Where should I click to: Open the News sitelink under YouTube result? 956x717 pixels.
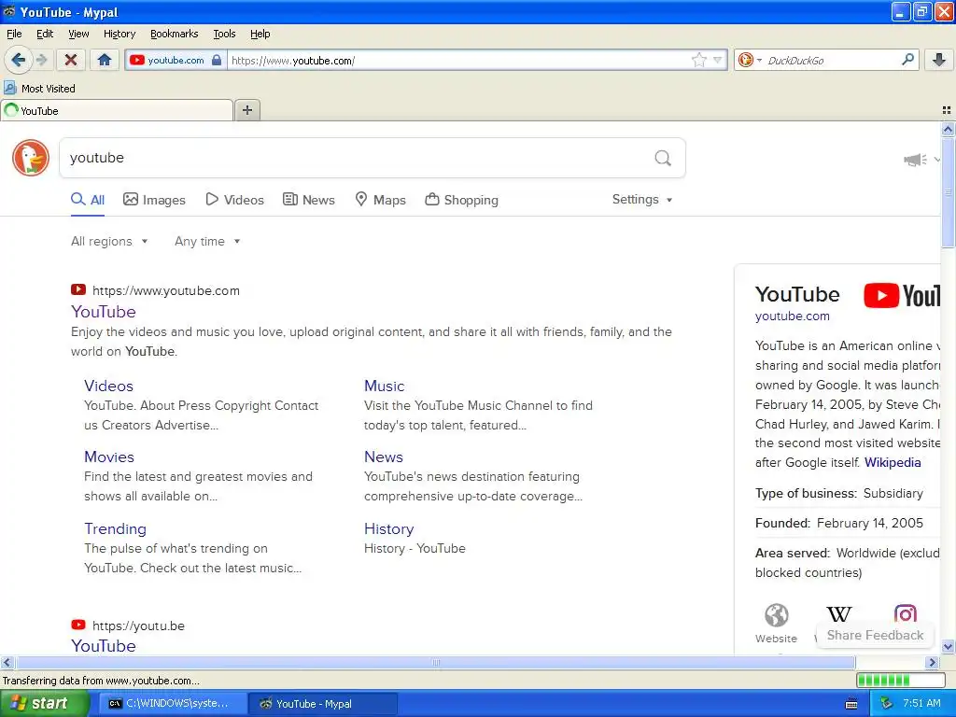[384, 457]
